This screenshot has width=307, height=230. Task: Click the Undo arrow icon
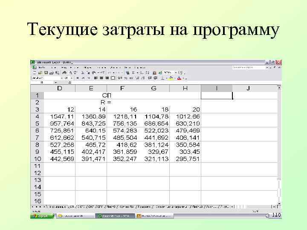click(x=109, y=73)
